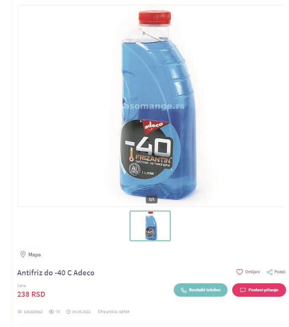This screenshot has height=327, width=289.
Task: Click the Podeli share label
Action: [x=280, y=272]
